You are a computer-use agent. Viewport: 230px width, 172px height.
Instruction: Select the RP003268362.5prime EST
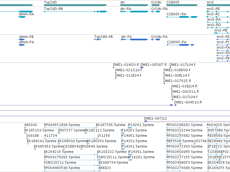[184, 125]
